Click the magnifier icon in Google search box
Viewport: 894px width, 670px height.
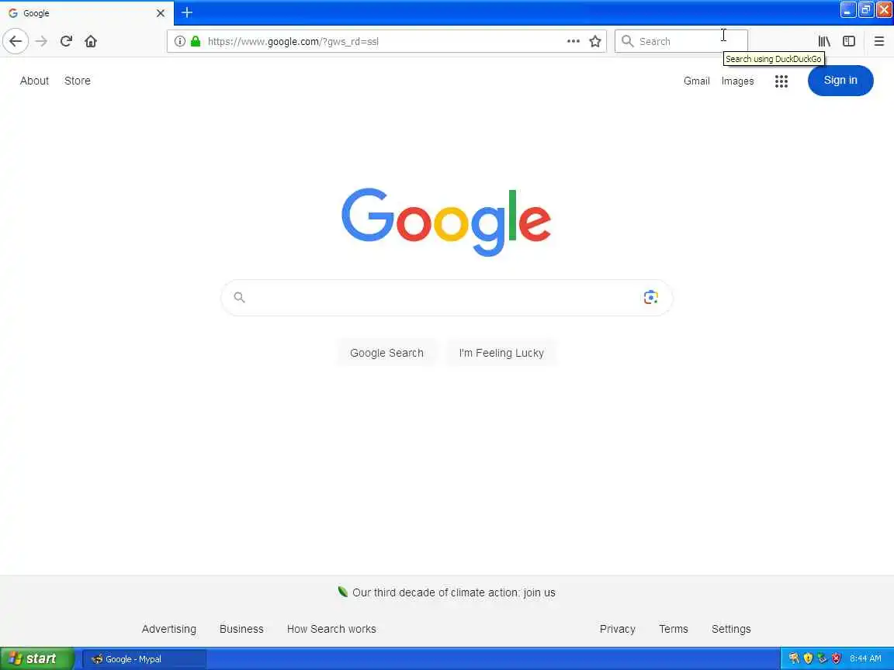click(x=240, y=297)
